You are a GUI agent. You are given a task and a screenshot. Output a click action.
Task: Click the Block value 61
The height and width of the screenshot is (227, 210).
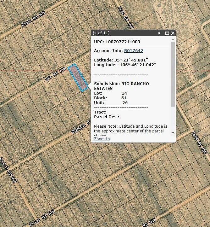coord(124,98)
